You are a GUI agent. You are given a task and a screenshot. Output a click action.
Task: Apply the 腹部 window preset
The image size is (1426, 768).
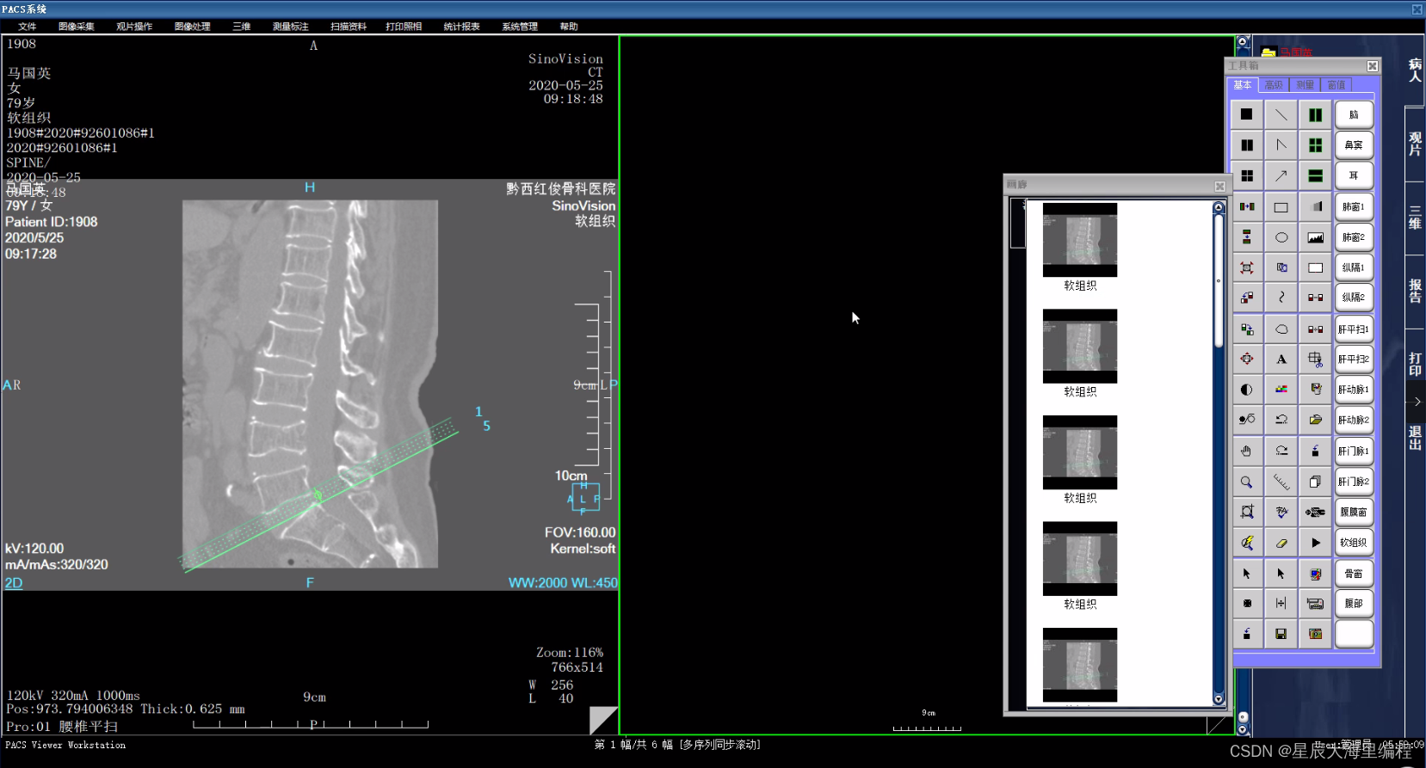(1354, 604)
